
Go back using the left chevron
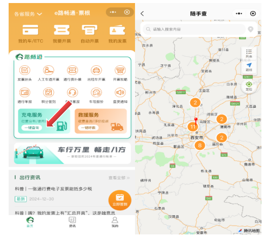(142, 14)
